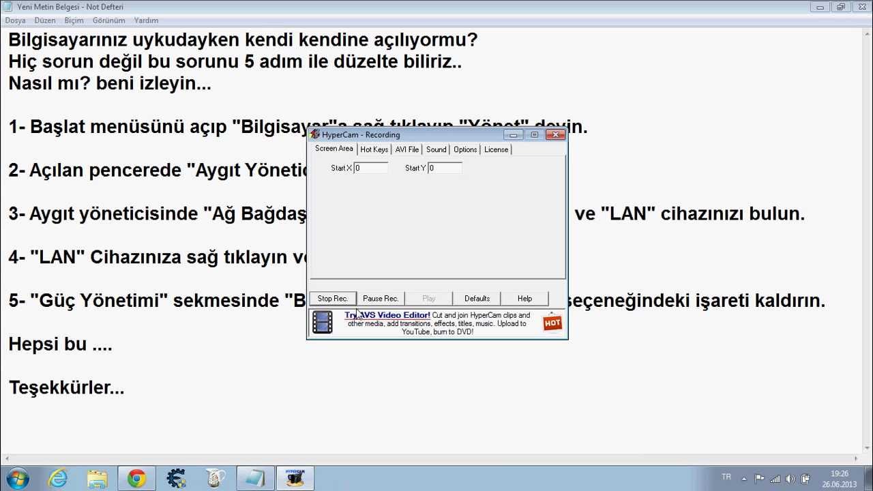Screen dimensions: 873x491
Task: Minimize the HyperCam window
Action: (514, 134)
